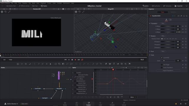
Task: Open Renderer3D1 viewer options menu
Action: [x=72, y=9]
